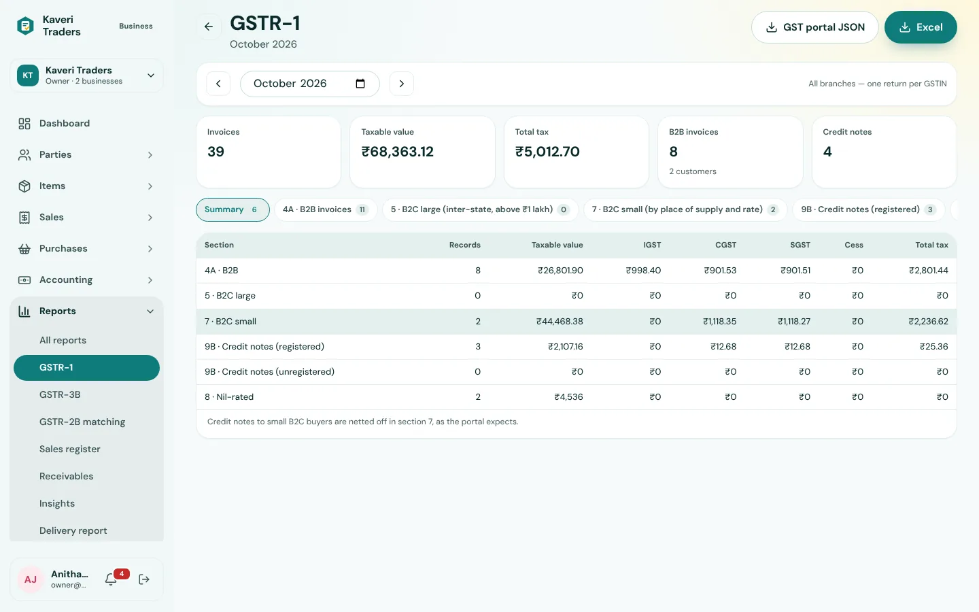
Task: Select the 7 · B2C small row
Action: (x=577, y=322)
